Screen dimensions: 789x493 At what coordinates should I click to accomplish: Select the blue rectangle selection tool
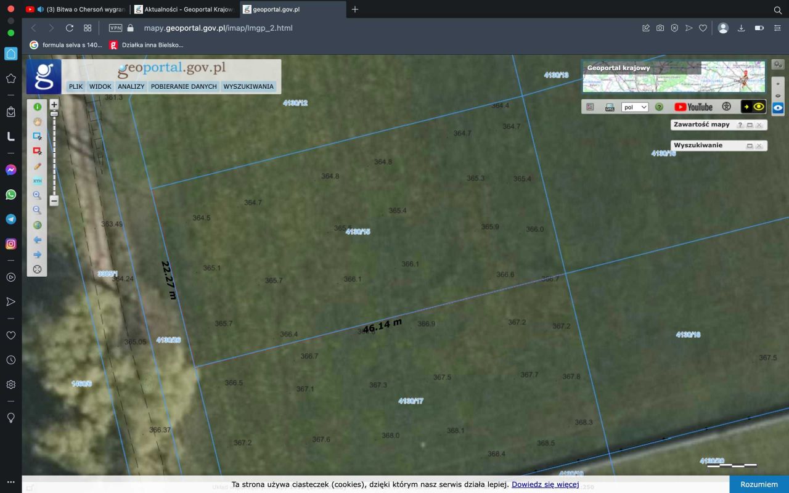(x=37, y=136)
